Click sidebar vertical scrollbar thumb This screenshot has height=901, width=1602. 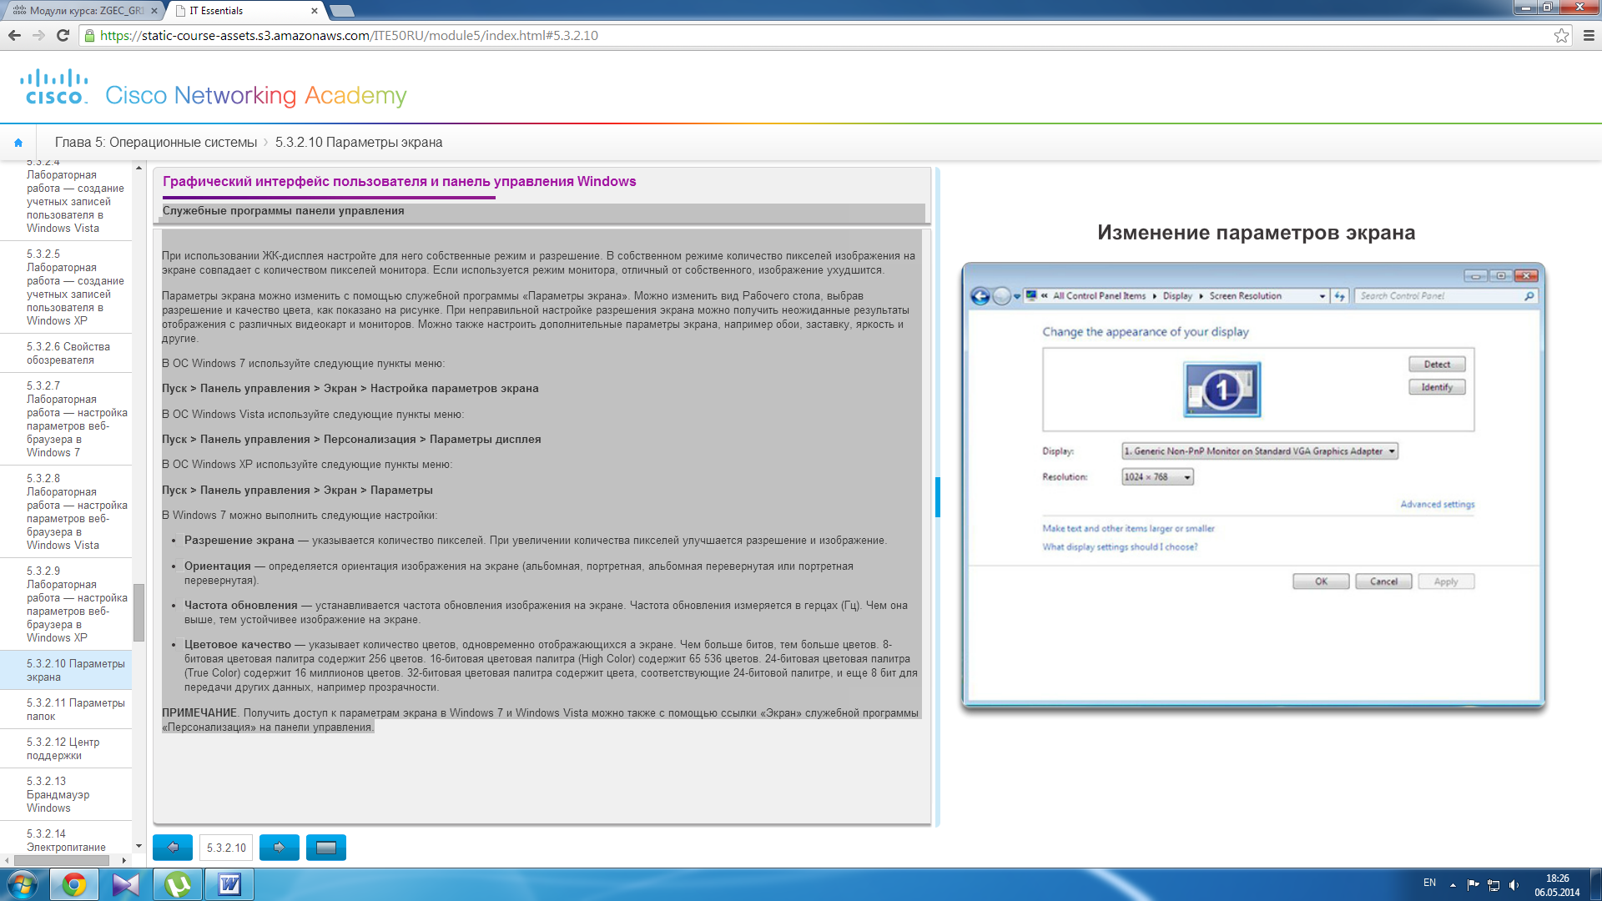tap(139, 612)
